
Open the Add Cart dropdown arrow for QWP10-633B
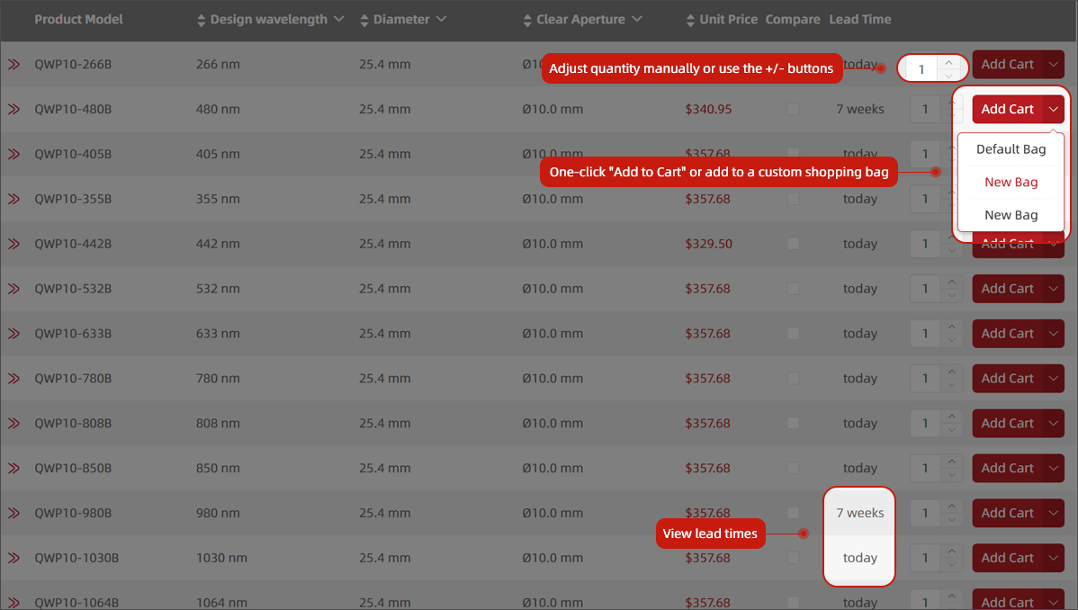pyautogui.click(x=1054, y=334)
